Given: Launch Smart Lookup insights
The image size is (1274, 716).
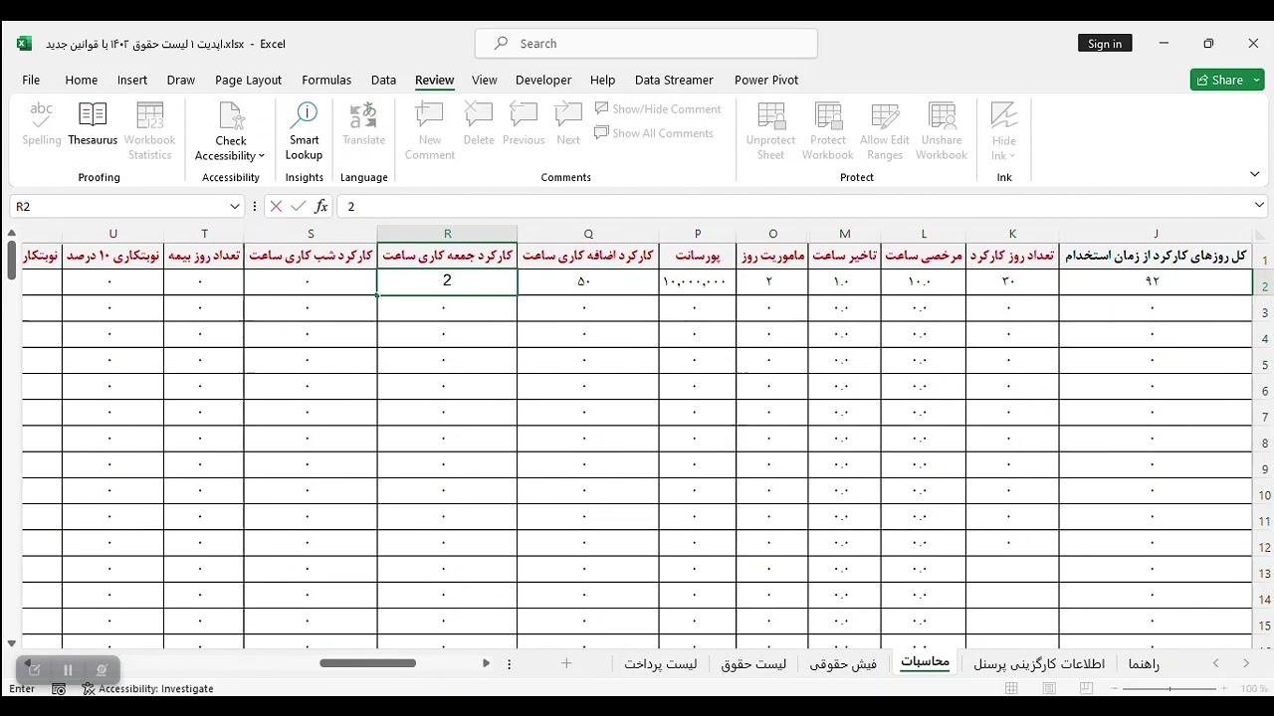Looking at the screenshot, I should (x=304, y=130).
